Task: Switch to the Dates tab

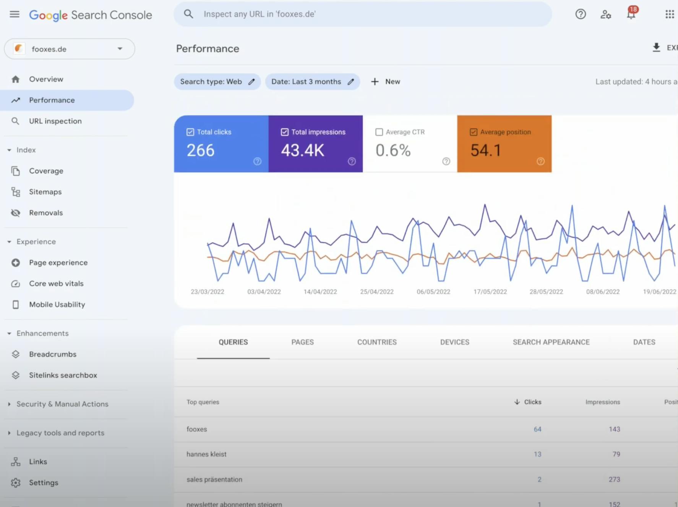Action: 644,342
